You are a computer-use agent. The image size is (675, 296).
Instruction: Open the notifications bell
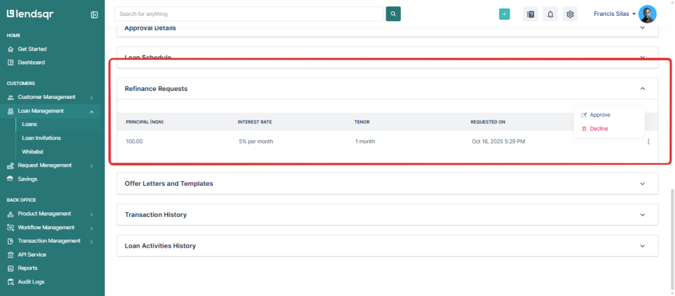(550, 14)
